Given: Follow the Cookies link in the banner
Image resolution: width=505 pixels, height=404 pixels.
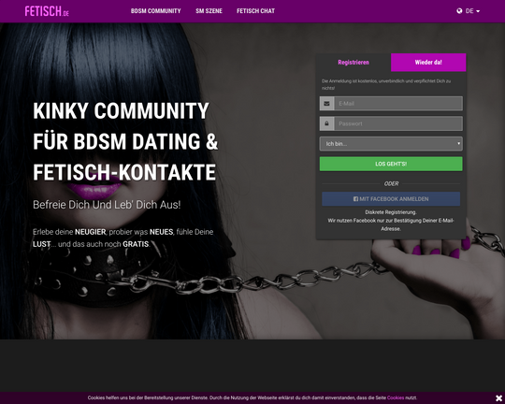Looking at the screenshot, I should click(396, 397).
